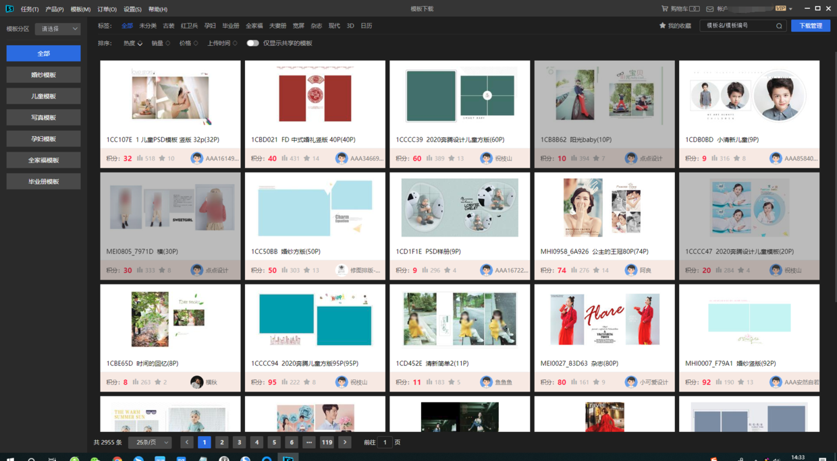Select 孕妇模板 category
The image size is (837, 461).
pyautogui.click(x=43, y=139)
